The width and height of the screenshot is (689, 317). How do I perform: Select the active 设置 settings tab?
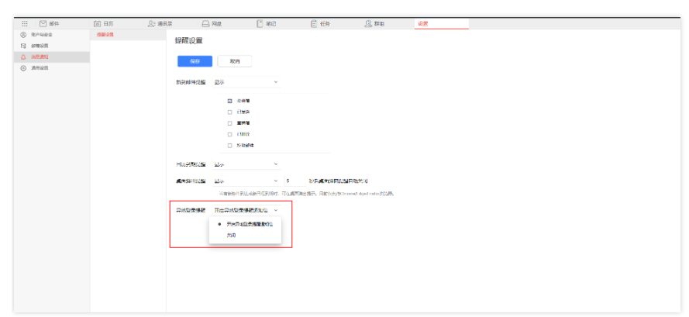tap(441, 24)
